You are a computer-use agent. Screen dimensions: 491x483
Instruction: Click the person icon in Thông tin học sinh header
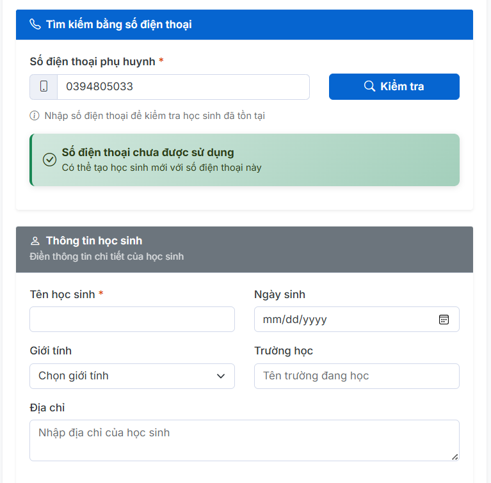(x=35, y=241)
